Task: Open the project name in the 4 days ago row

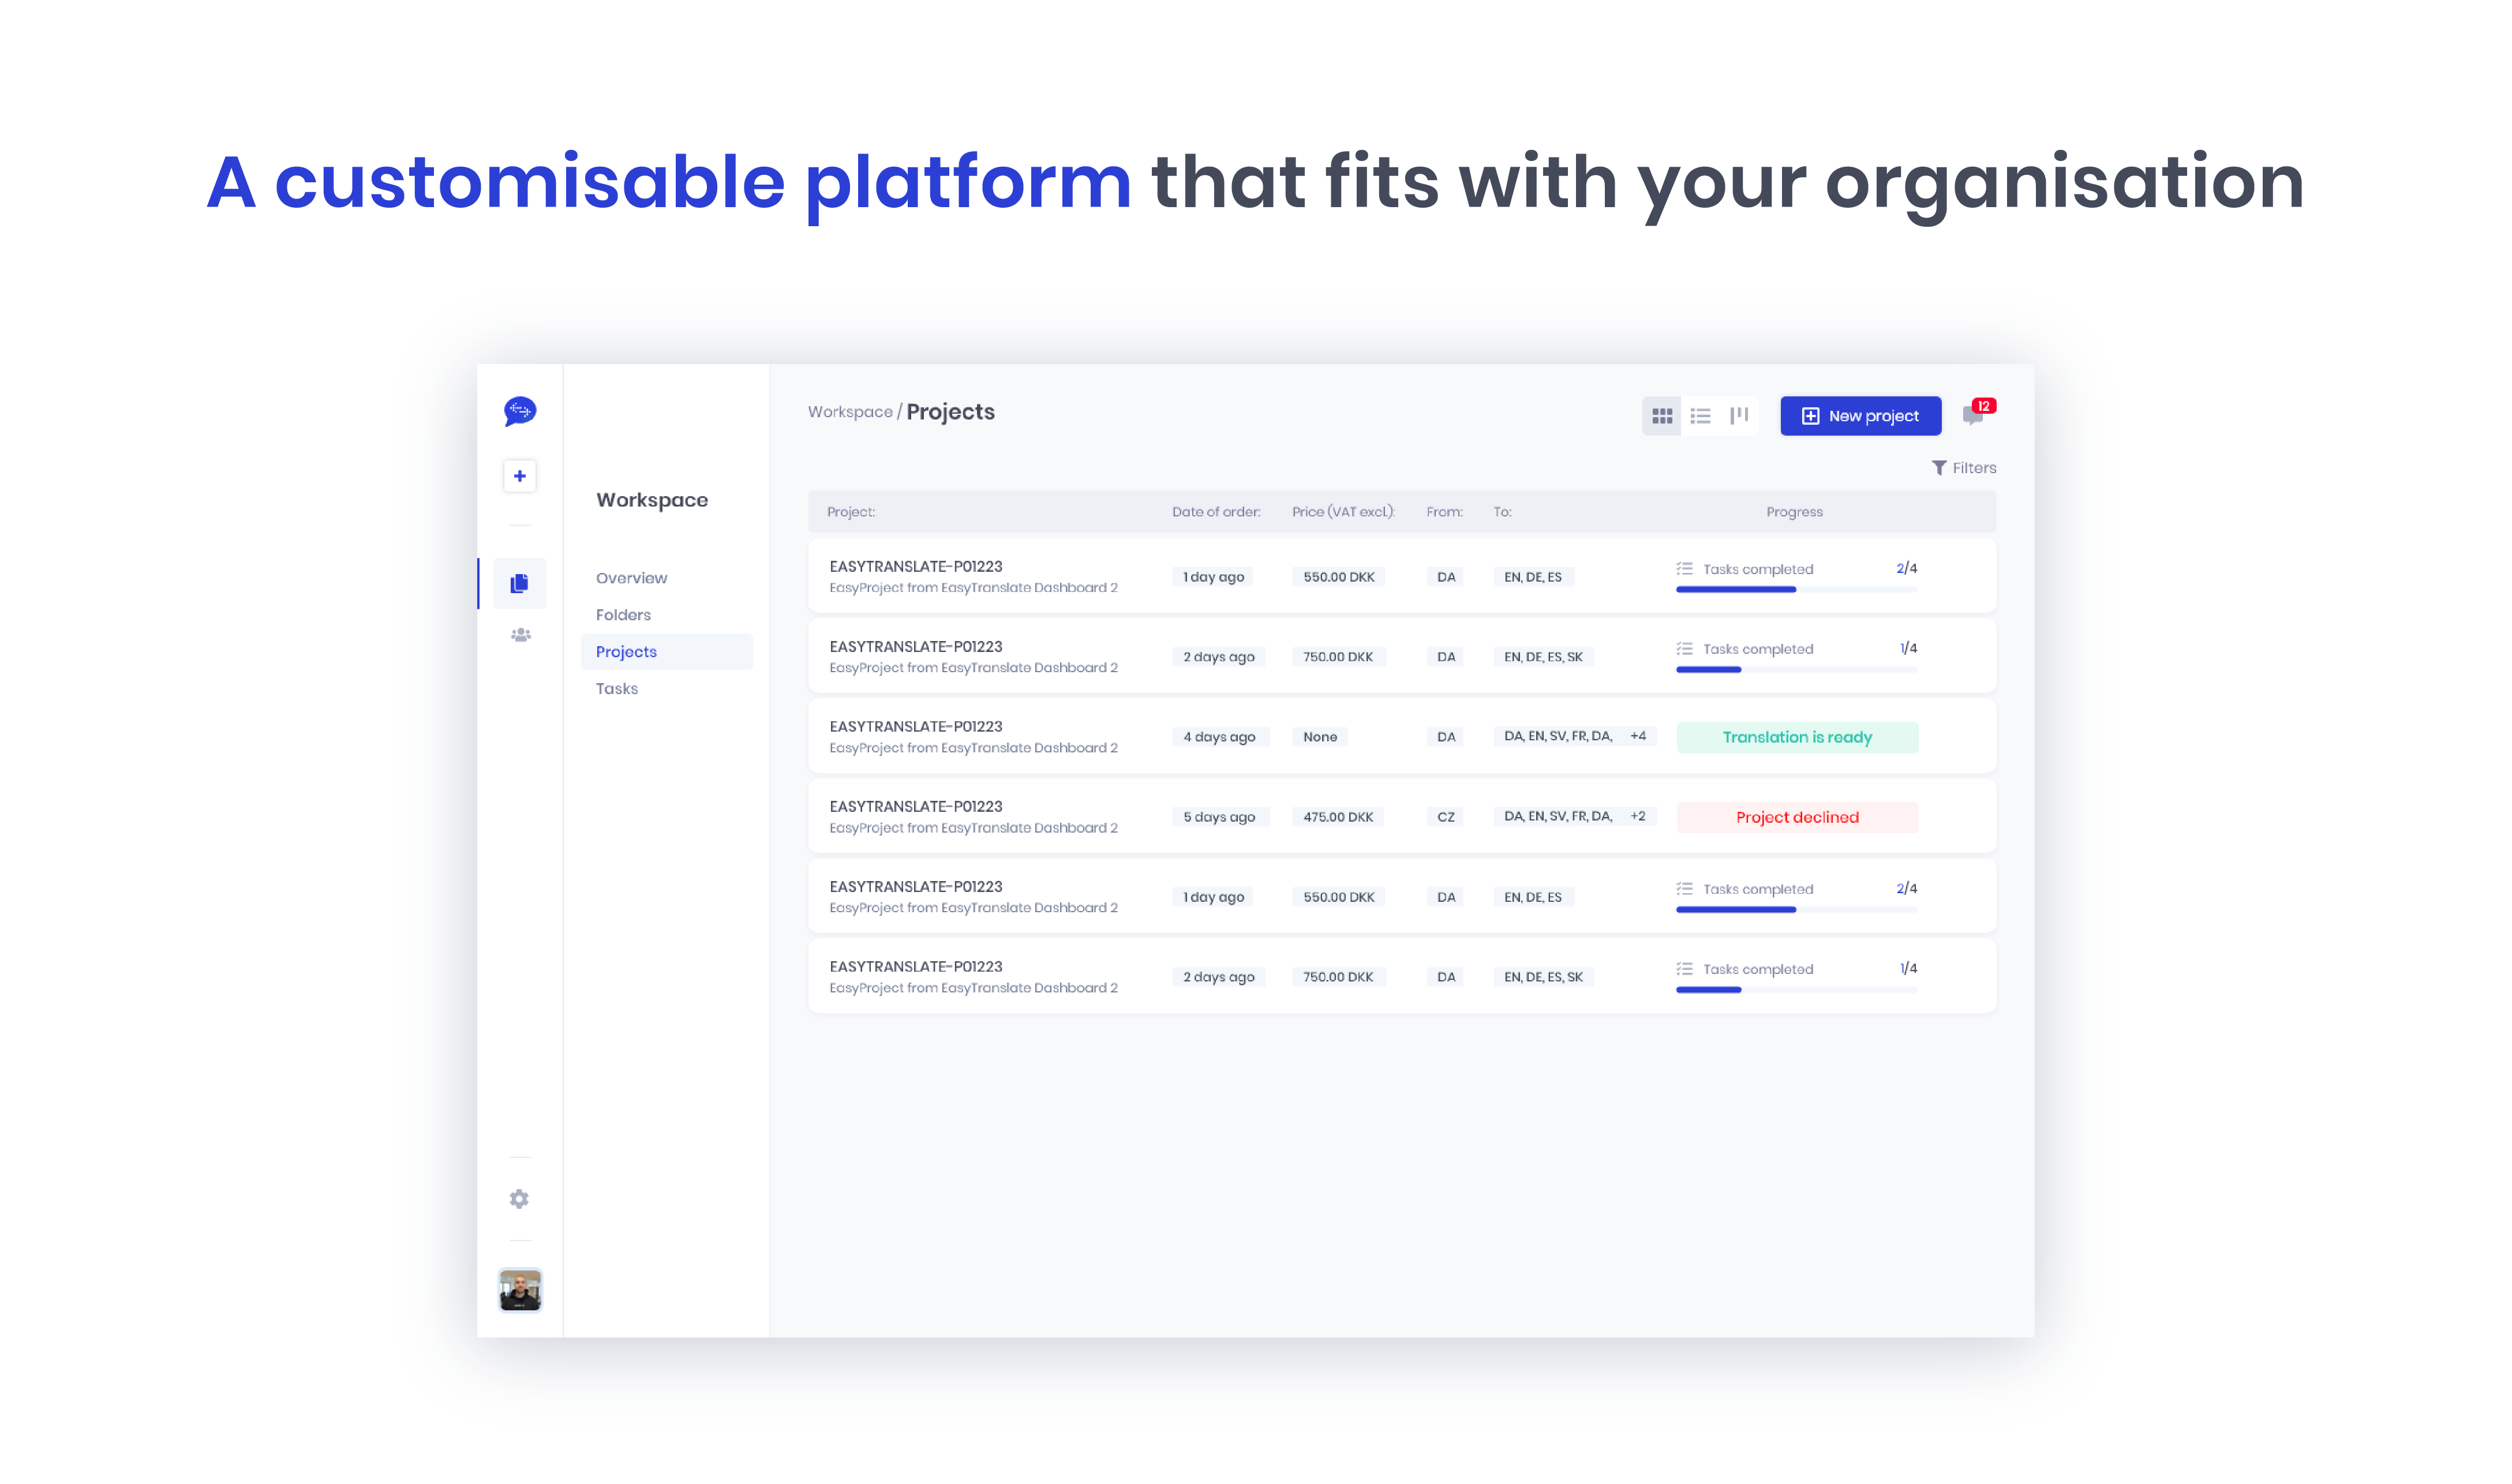Action: (915, 727)
